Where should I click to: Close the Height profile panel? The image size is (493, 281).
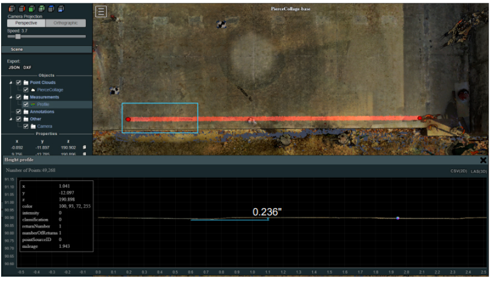click(483, 160)
